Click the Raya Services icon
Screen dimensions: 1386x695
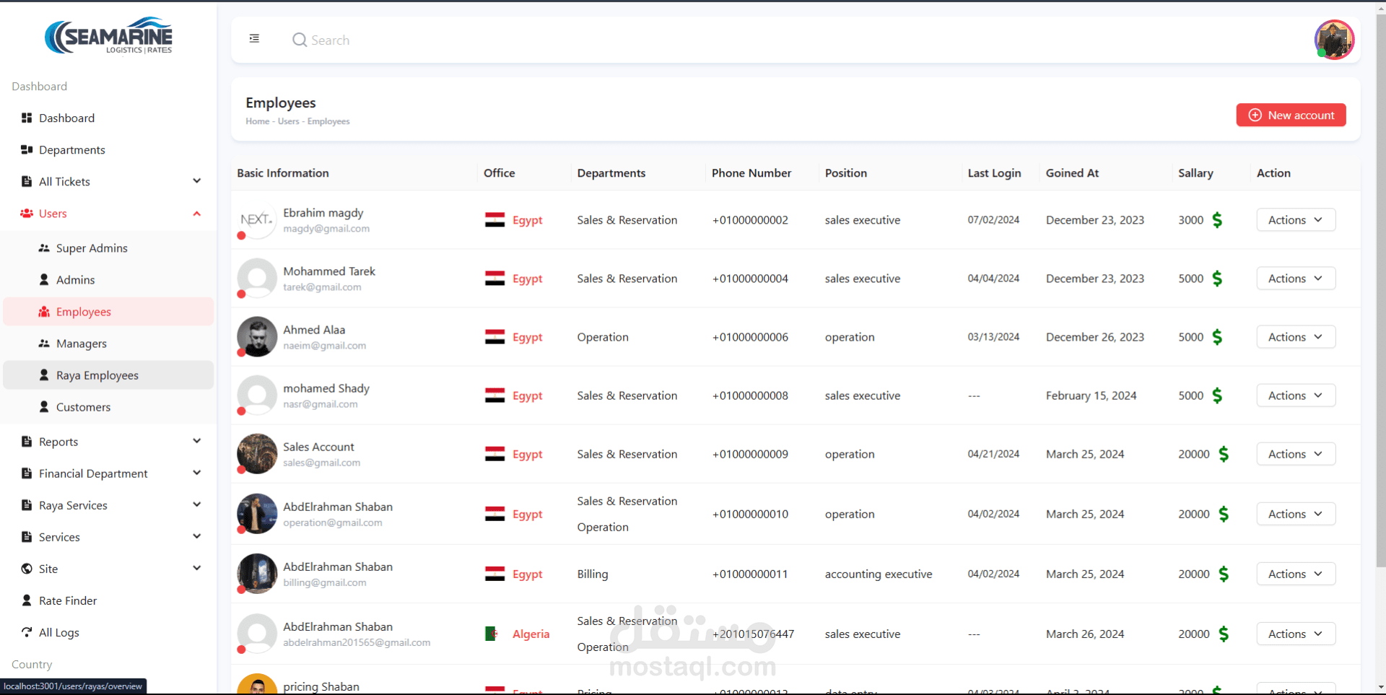tap(27, 504)
